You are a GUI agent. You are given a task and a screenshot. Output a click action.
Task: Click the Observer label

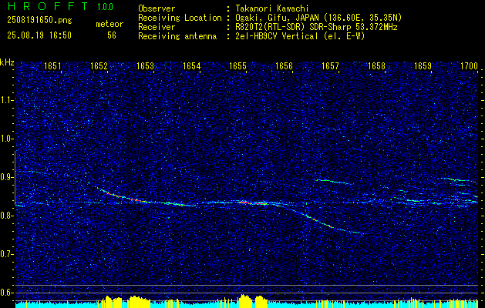click(157, 8)
